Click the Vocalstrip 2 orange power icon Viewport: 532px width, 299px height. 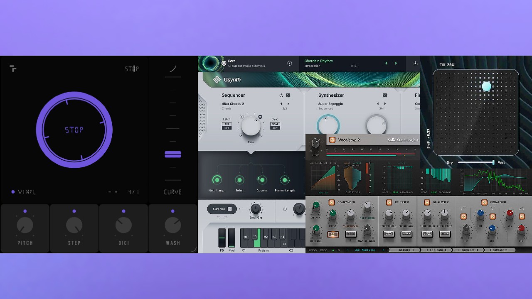(332, 140)
